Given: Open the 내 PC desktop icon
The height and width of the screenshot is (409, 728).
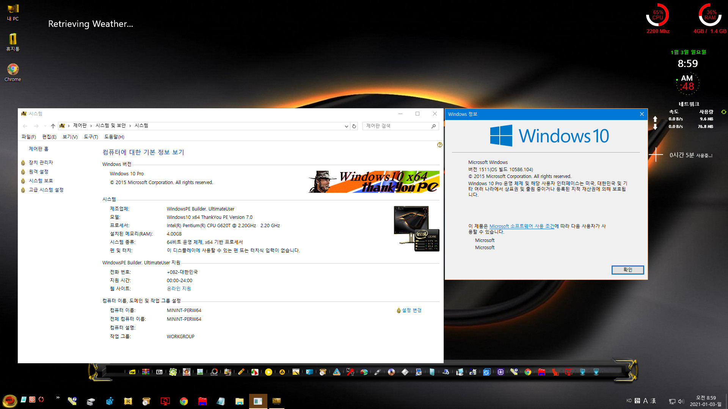Looking at the screenshot, I should point(13,12).
